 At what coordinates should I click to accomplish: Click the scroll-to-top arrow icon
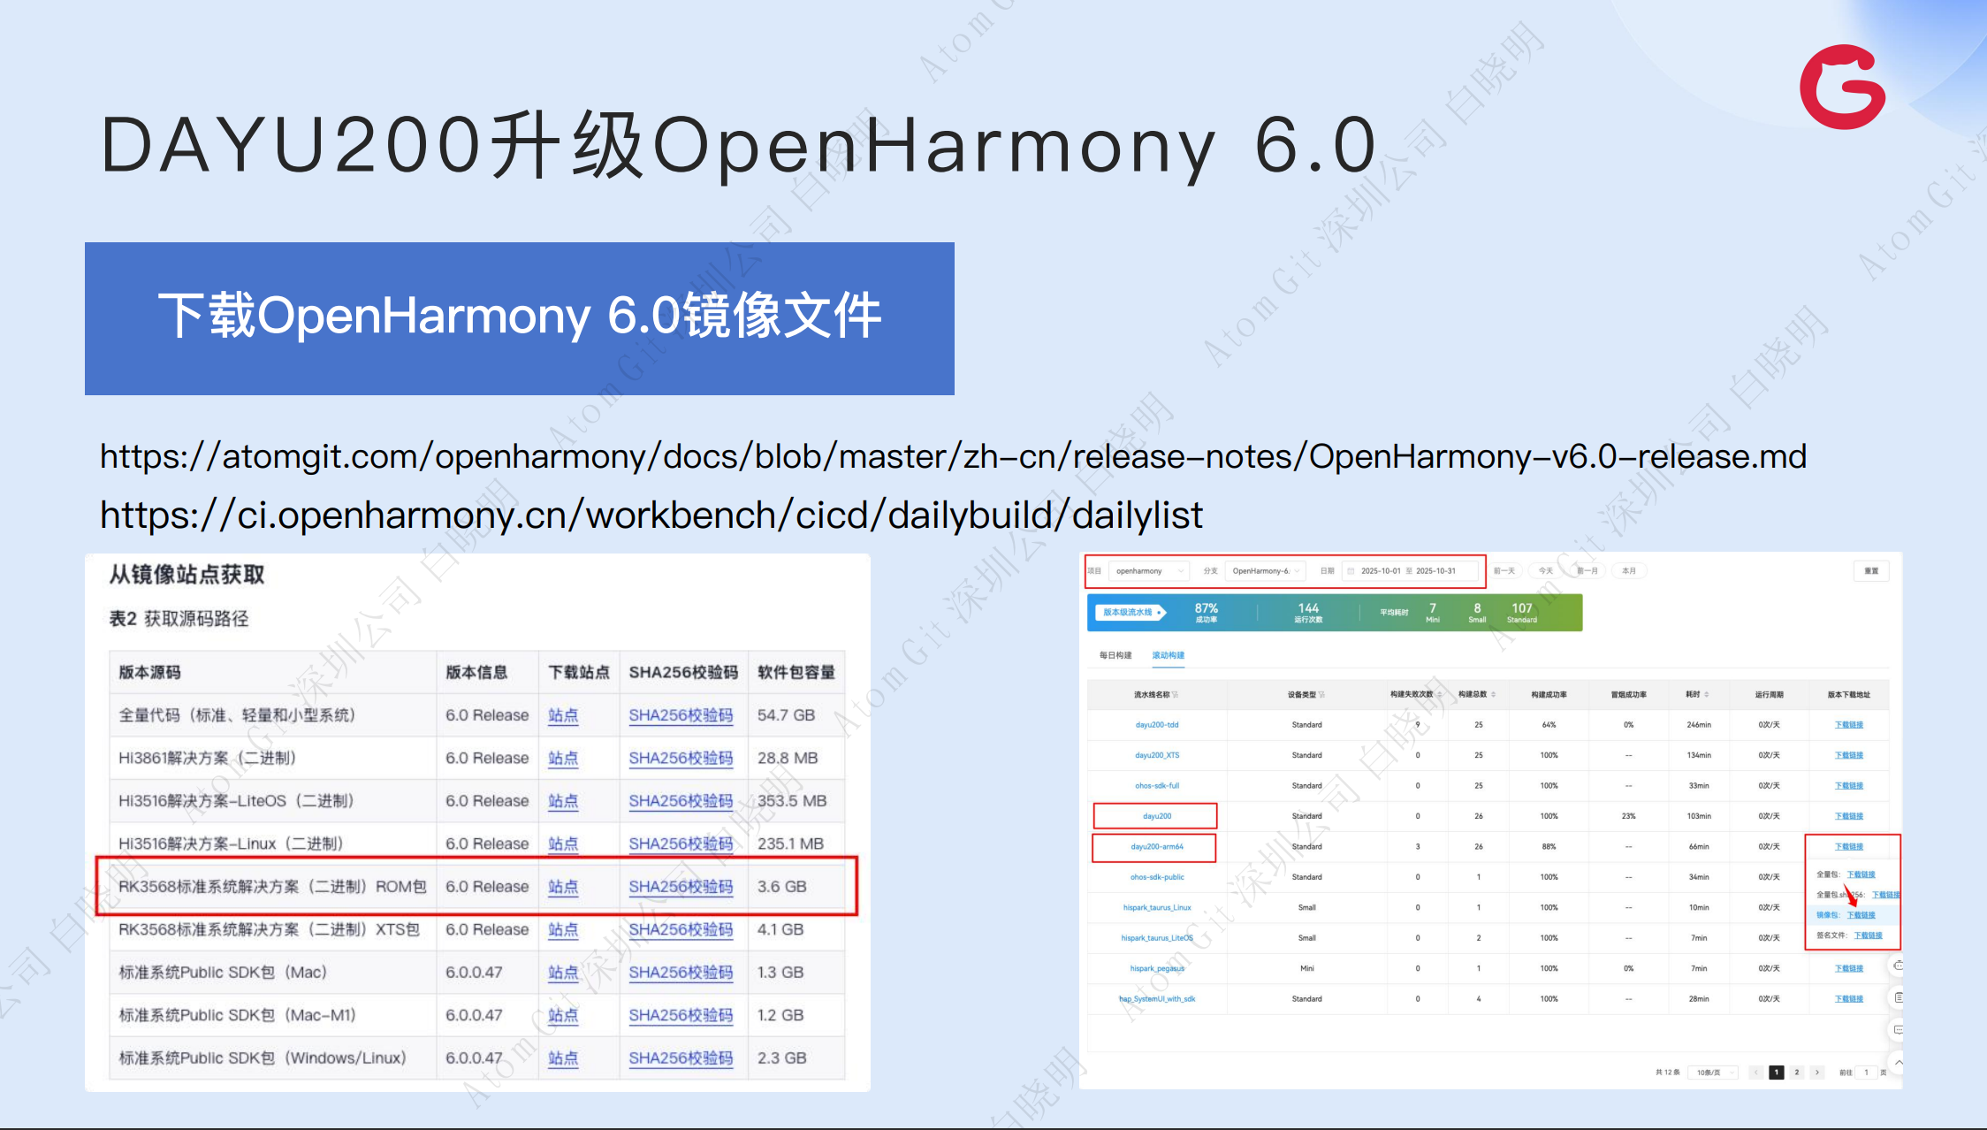(x=1898, y=1062)
